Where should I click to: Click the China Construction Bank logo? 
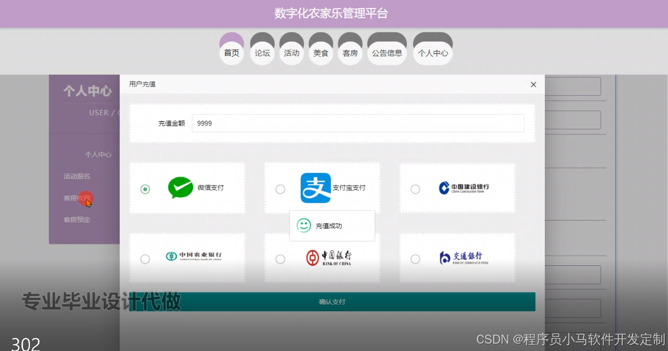coord(464,188)
